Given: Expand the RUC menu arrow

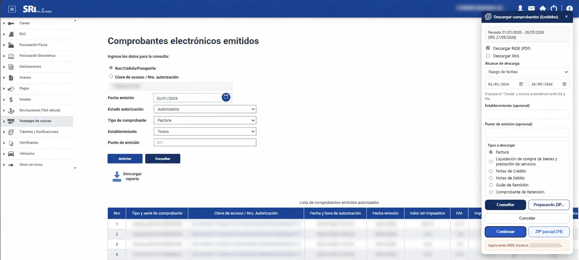Looking at the screenshot, I should 4,34.
